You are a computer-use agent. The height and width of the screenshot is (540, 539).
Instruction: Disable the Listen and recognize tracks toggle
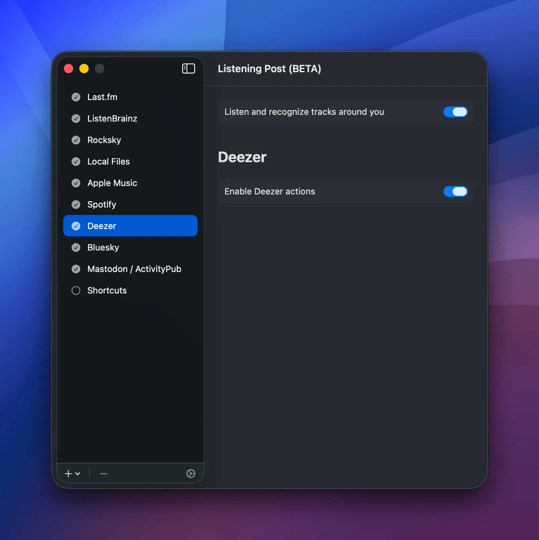455,112
